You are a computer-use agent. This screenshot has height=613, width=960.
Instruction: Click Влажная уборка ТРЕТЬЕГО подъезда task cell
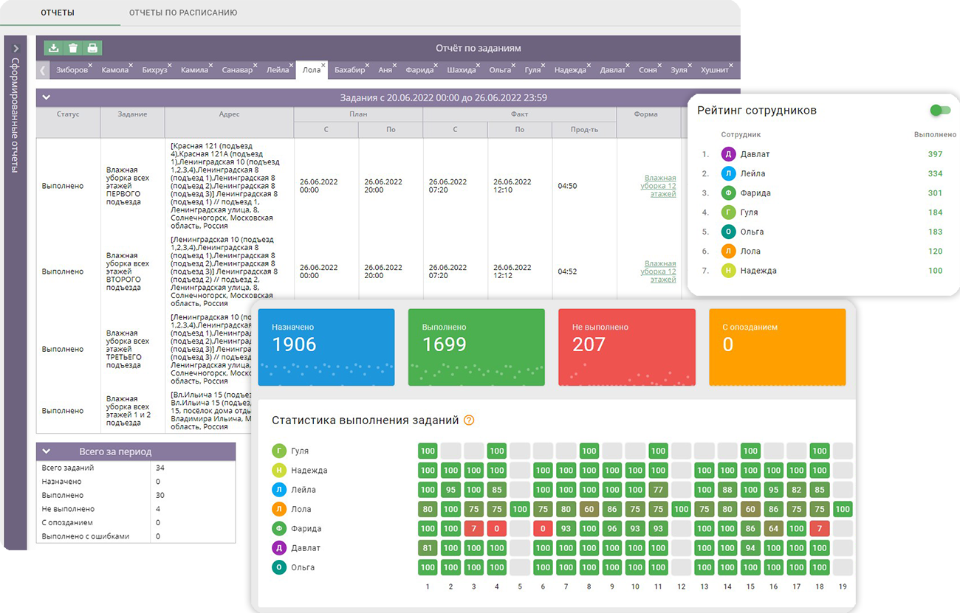(128, 349)
